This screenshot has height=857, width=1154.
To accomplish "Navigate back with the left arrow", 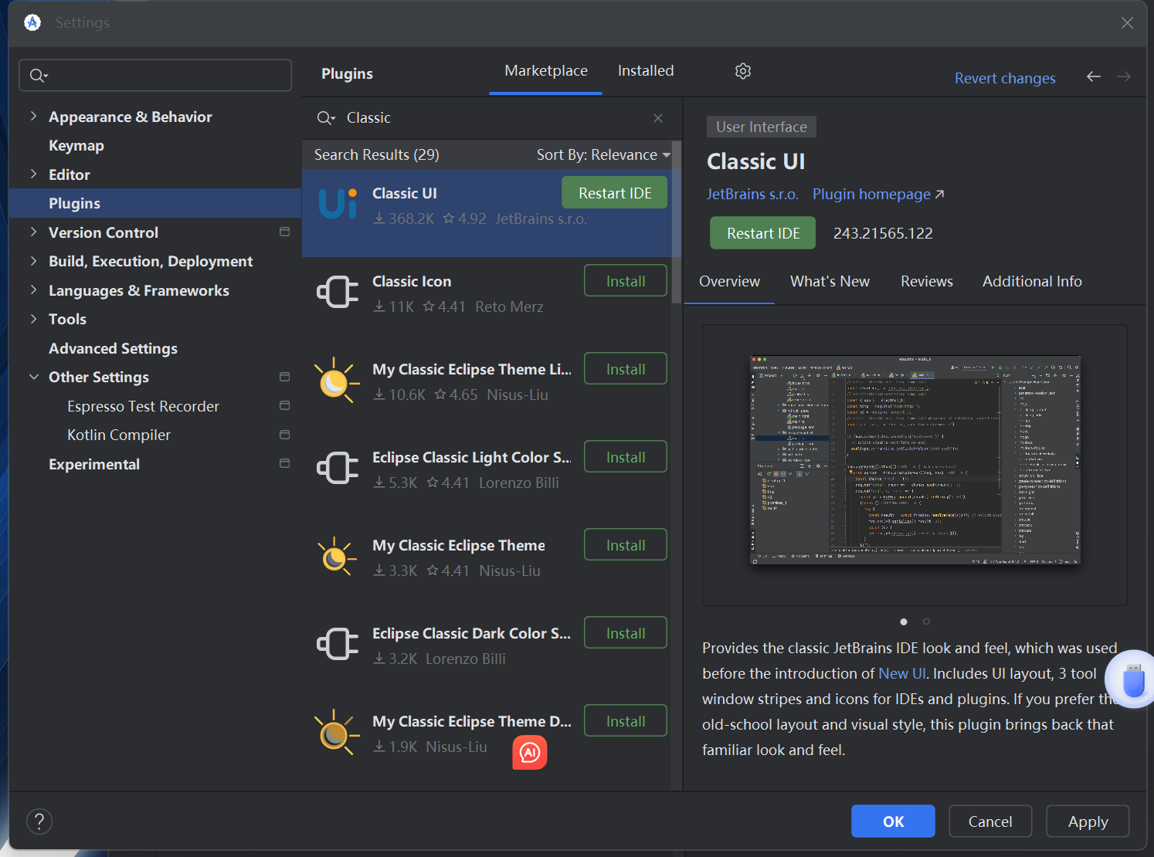I will [x=1094, y=76].
